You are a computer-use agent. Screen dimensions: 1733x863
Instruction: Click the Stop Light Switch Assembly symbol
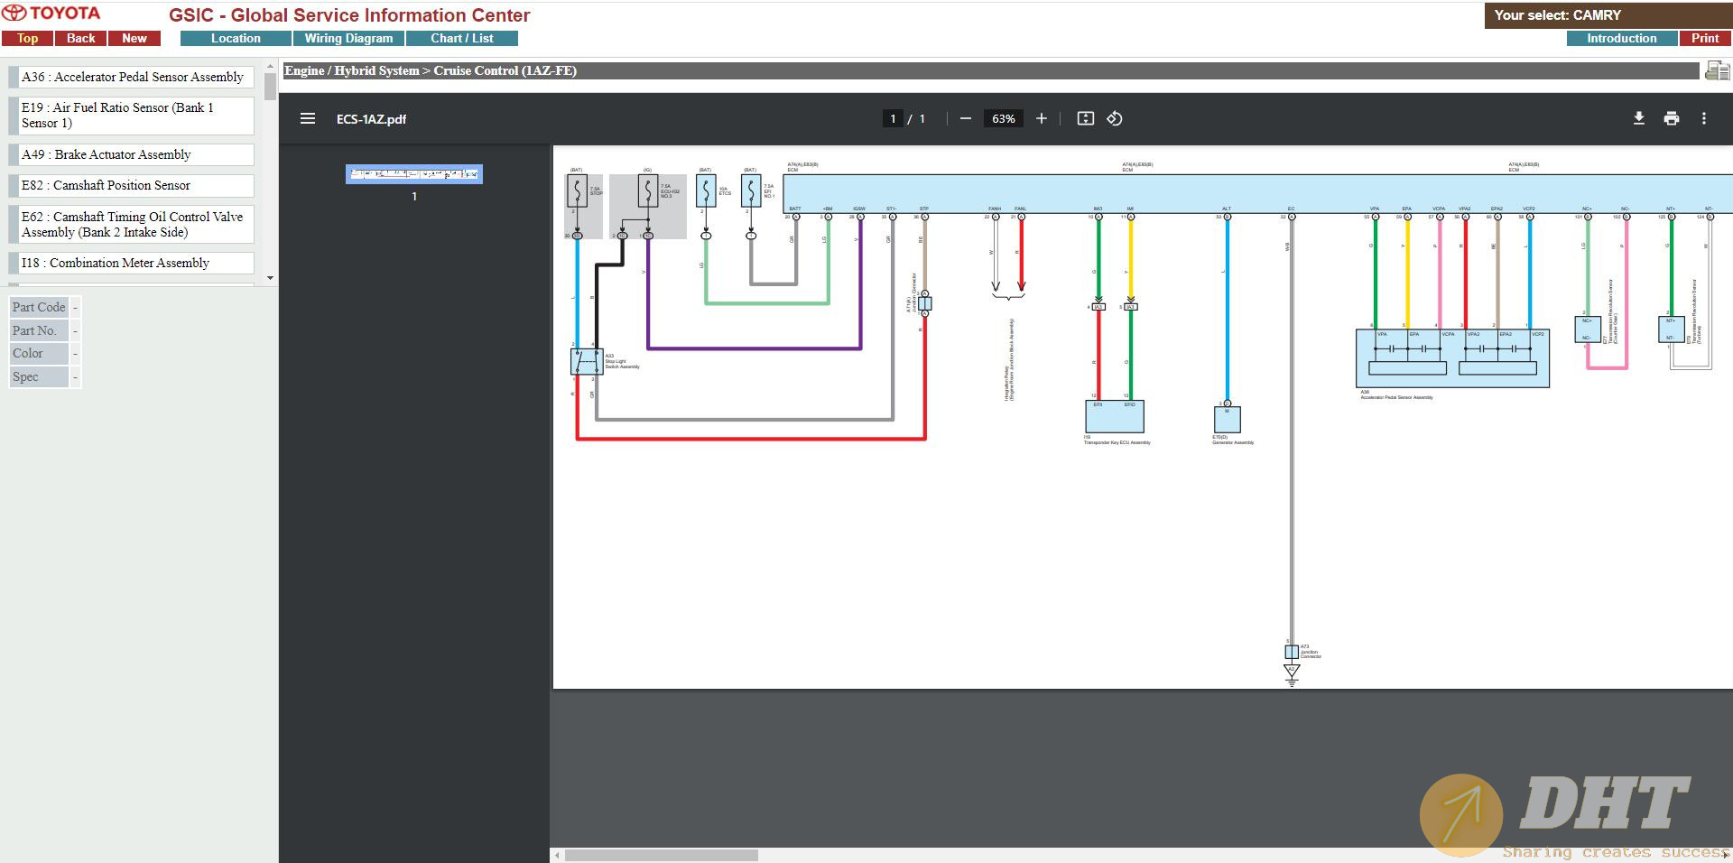click(586, 362)
